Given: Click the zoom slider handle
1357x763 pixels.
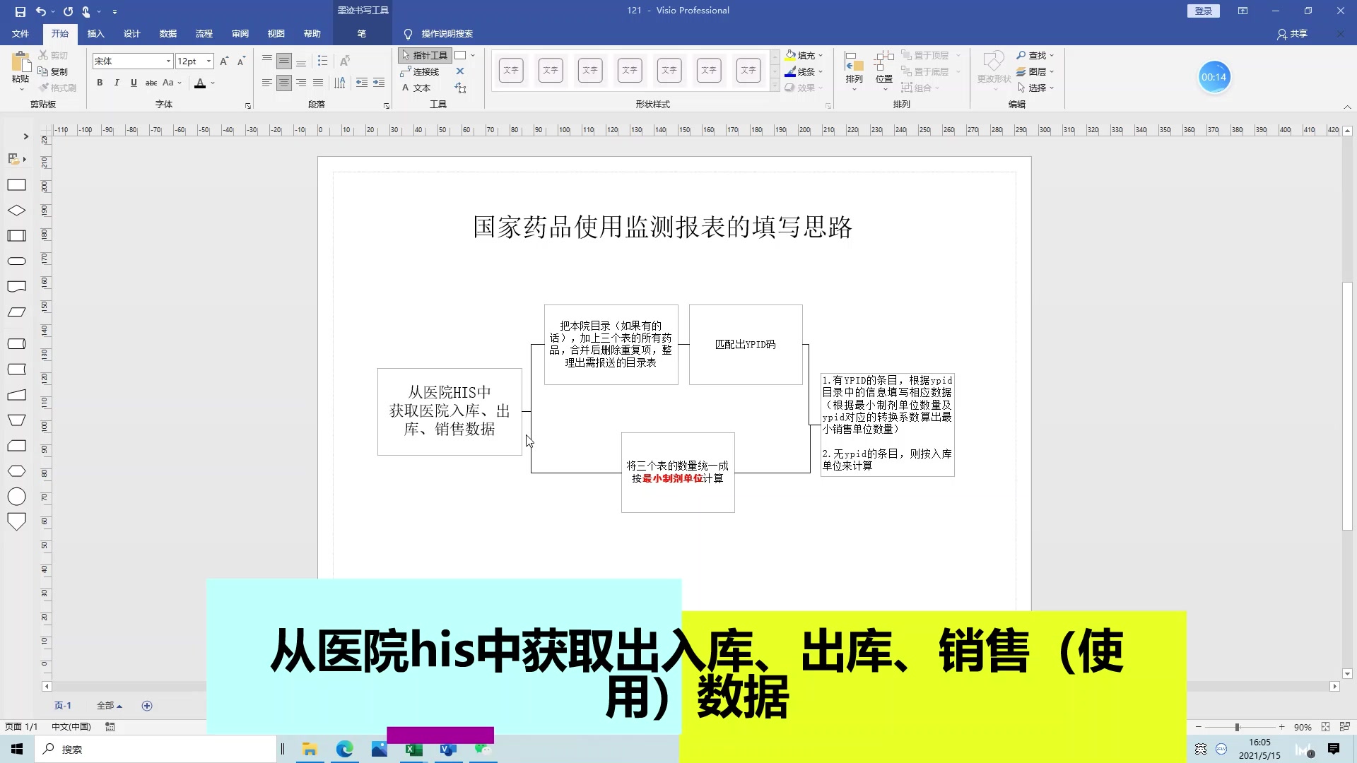Looking at the screenshot, I should pyautogui.click(x=1237, y=727).
